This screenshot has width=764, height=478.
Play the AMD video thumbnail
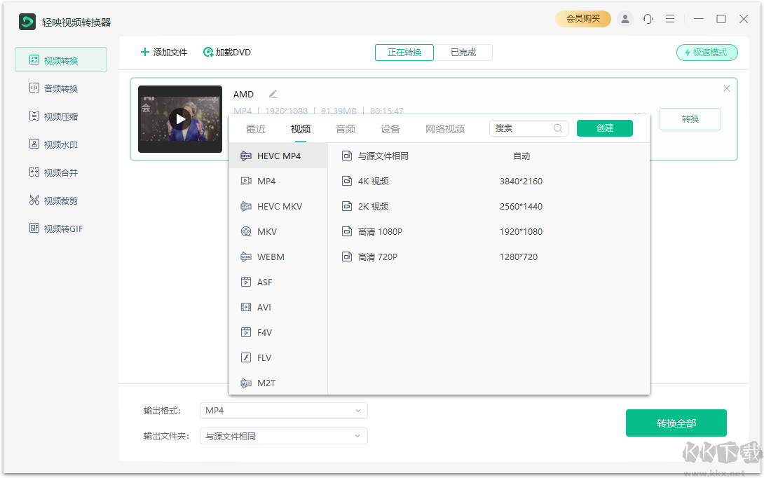coord(180,119)
